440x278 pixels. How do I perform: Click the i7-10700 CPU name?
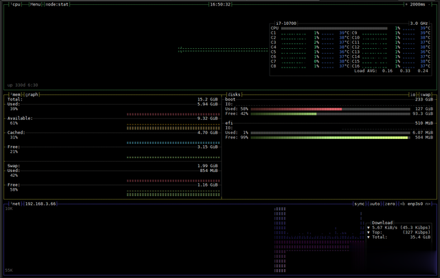click(286, 23)
